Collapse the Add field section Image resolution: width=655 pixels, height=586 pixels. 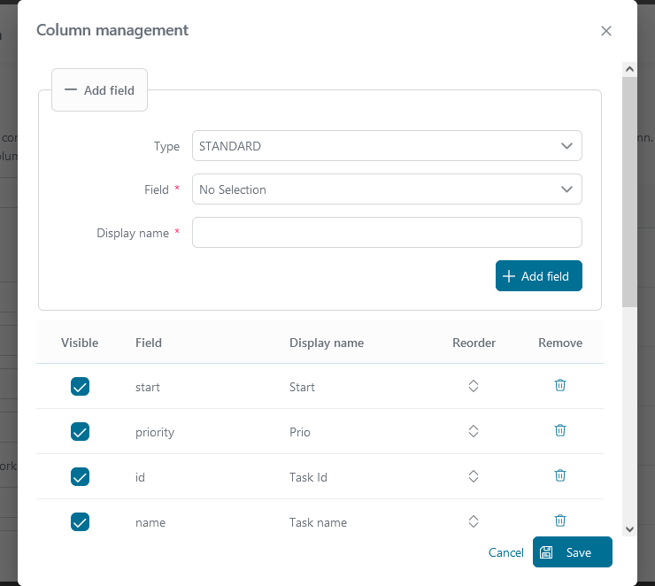99,90
